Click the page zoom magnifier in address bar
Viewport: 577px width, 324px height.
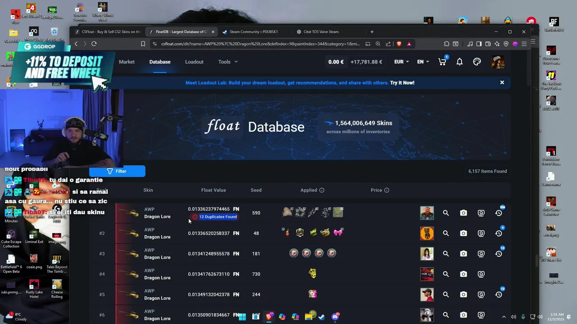[378, 44]
